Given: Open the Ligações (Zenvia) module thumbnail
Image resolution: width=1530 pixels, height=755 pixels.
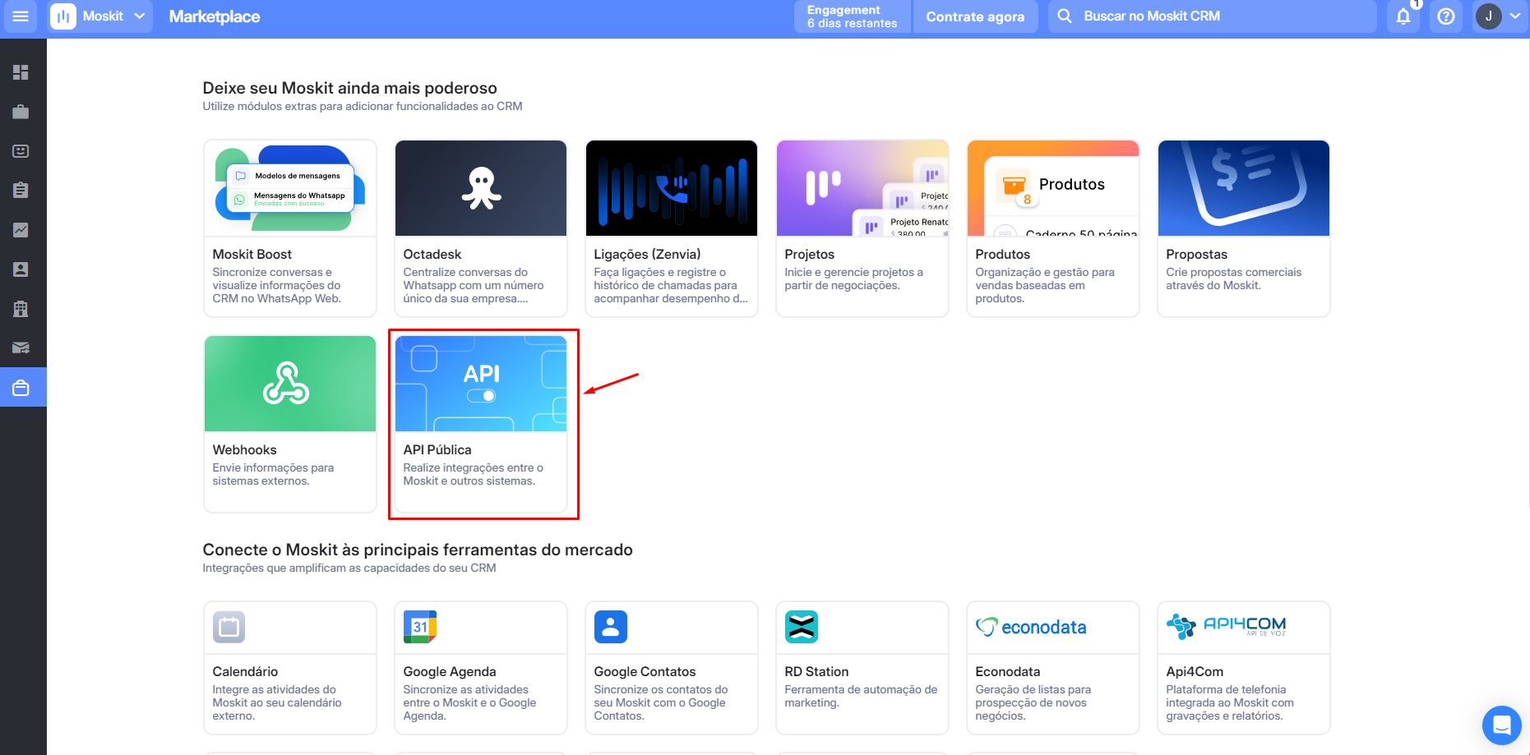Looking at the screenshot, I should [672, 188].
